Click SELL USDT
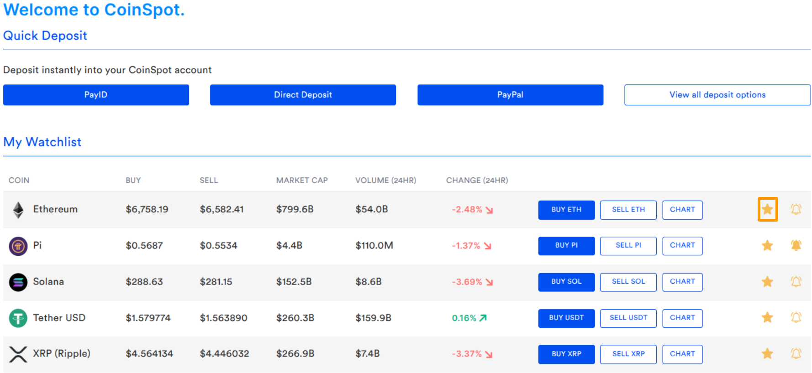Screen dimensions: 812x373 pos(628,318)
